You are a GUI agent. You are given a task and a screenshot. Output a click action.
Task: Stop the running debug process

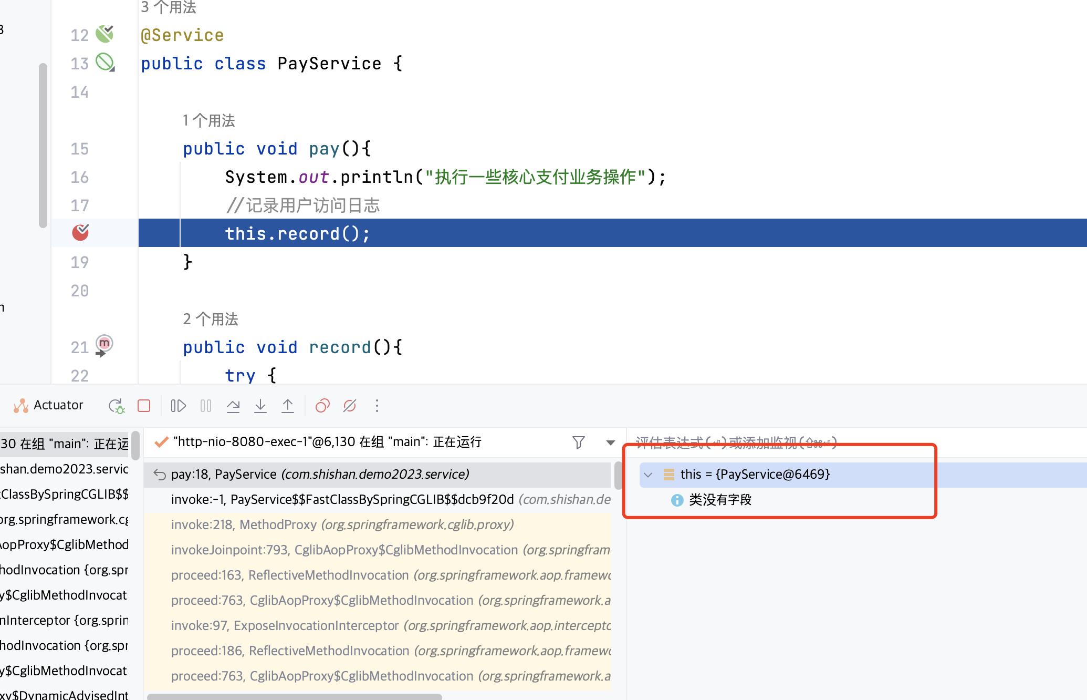[x=144, y=406]
